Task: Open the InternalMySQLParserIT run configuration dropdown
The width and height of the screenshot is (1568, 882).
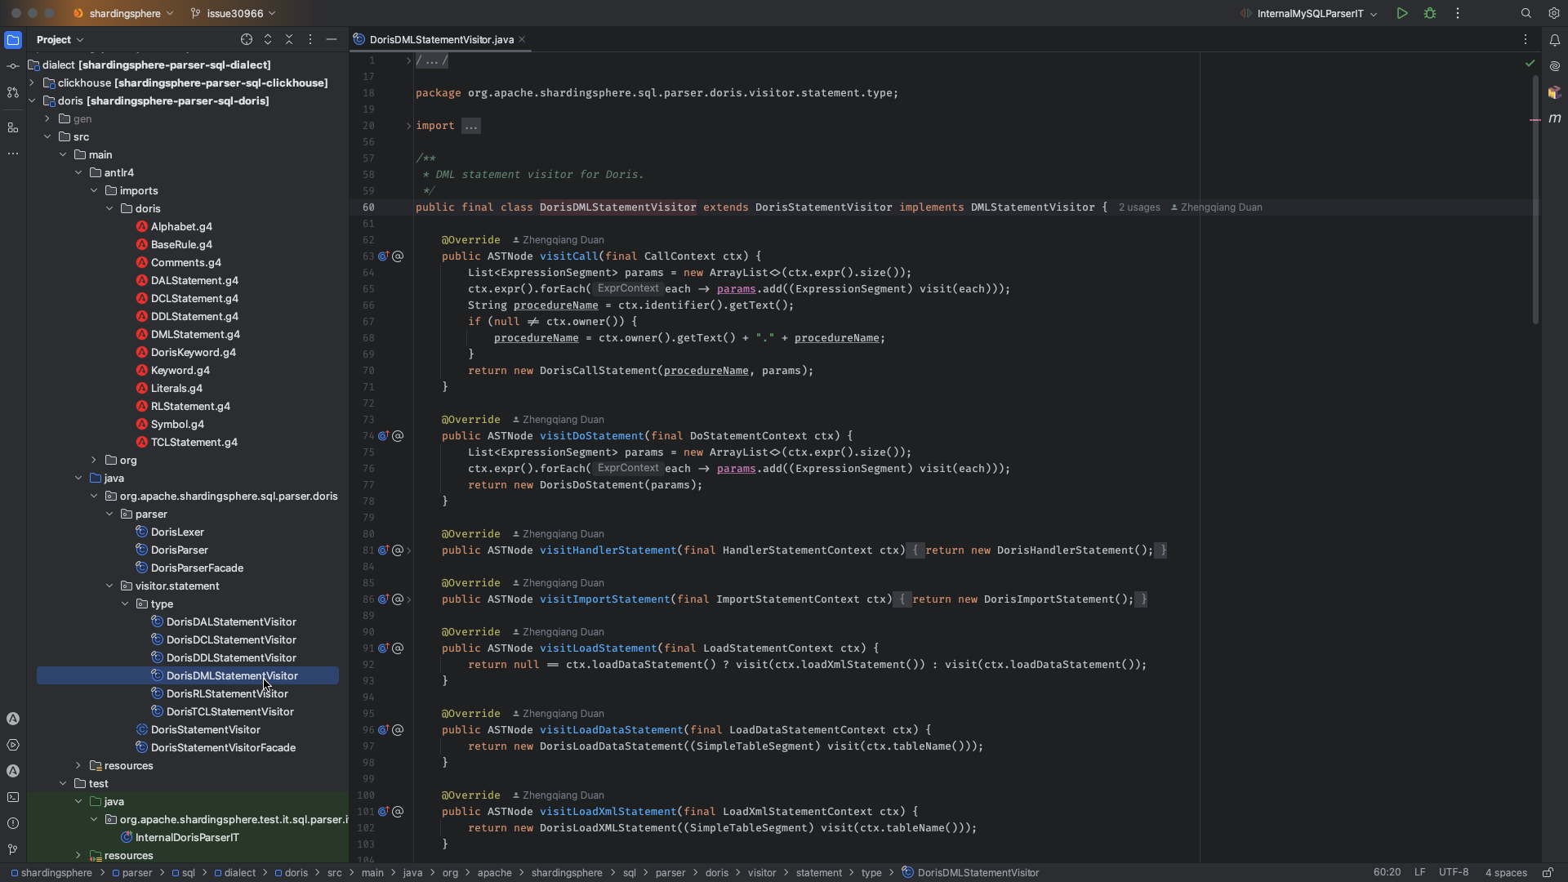Action: click(1310, 13)
